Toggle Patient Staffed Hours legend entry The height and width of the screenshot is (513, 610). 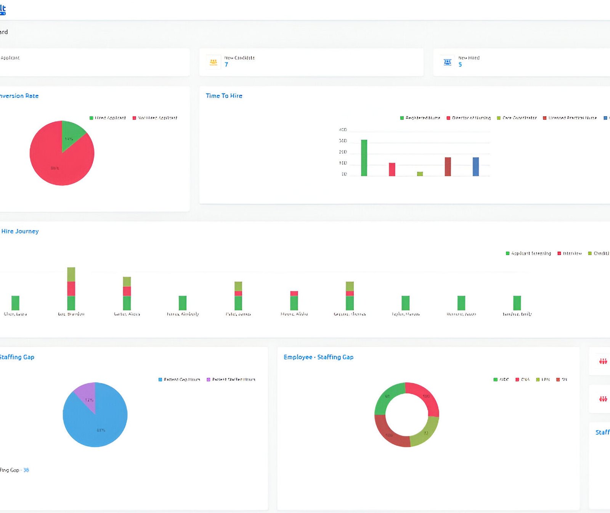(231, 380)
